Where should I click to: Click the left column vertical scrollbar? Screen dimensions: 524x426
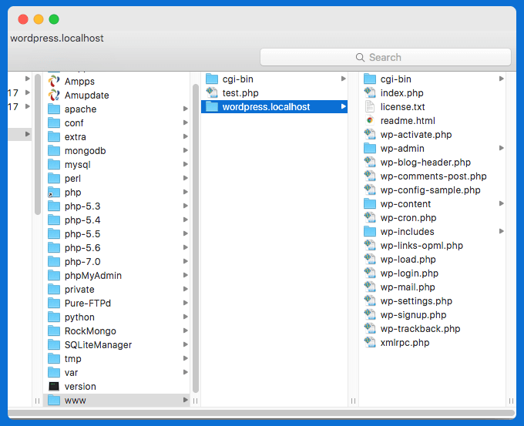pyautogui.click(x=38, y=144)
